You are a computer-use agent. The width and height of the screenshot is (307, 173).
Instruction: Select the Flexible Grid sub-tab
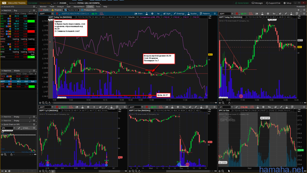pos(71,10)
